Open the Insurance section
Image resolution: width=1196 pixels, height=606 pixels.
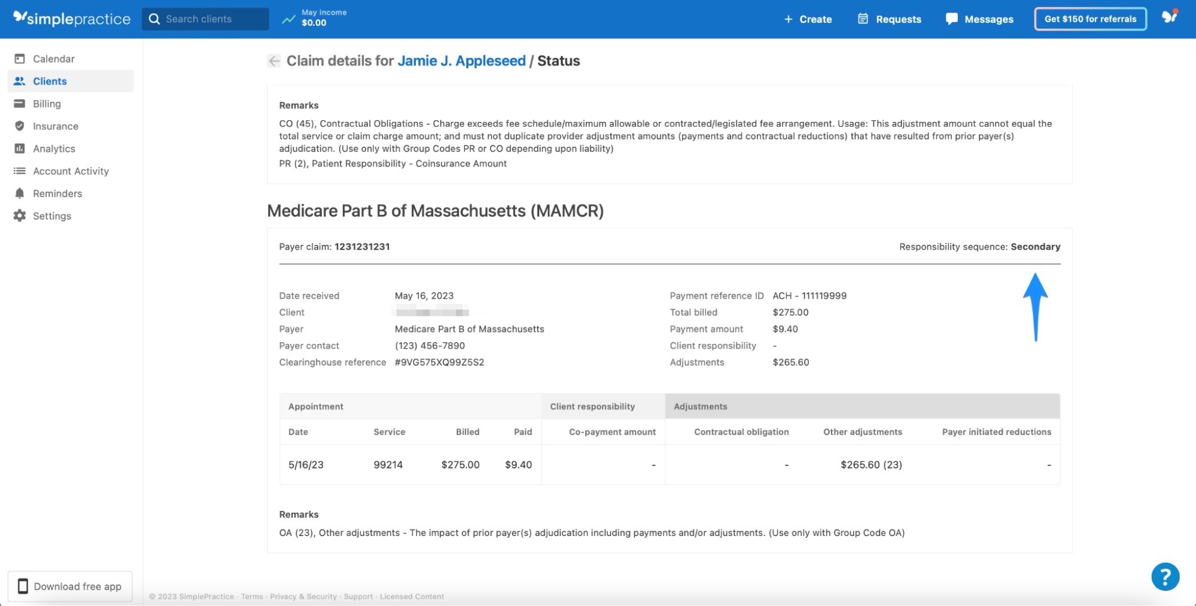pyautogui.click(x=55, y=126)
